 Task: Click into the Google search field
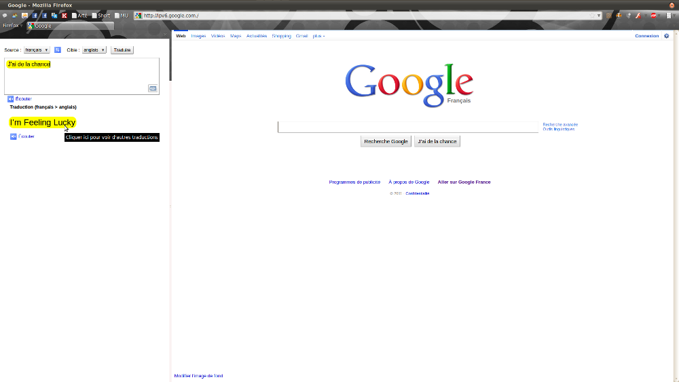(x=408, y=127)
